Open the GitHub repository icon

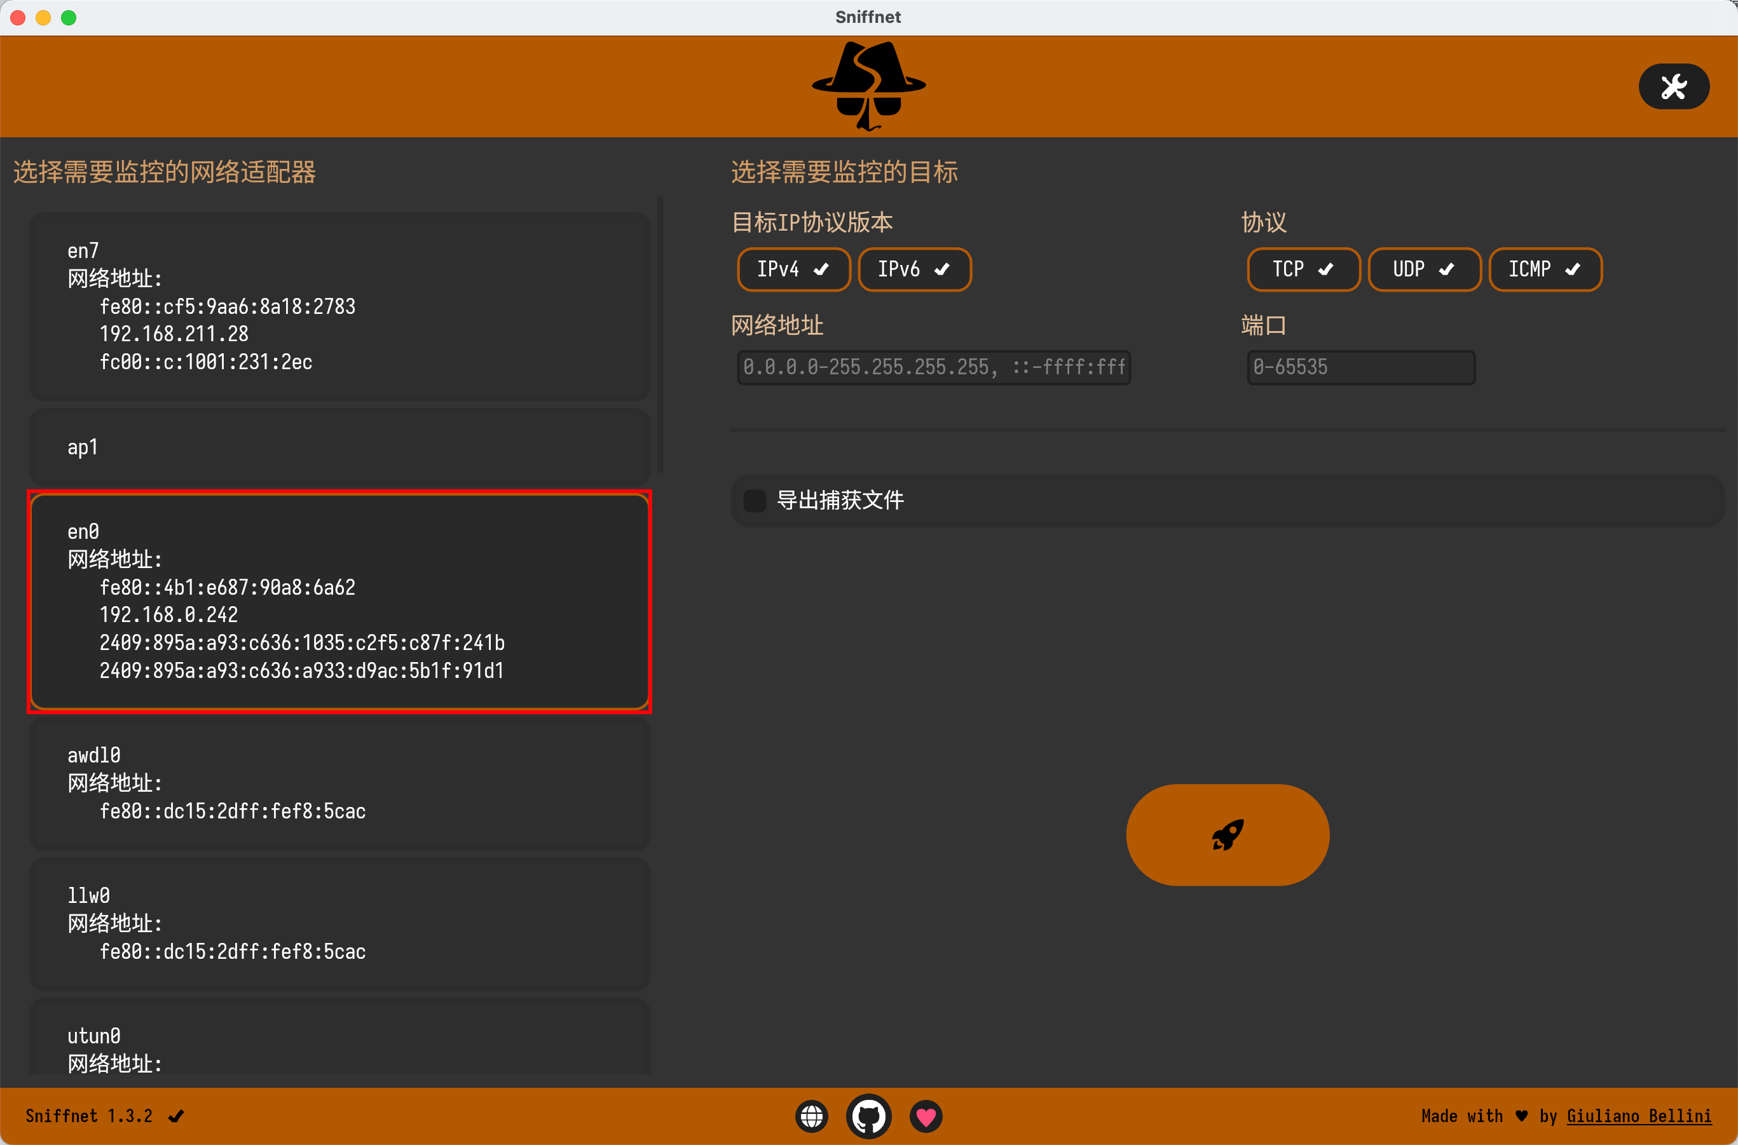point(868,1116)
